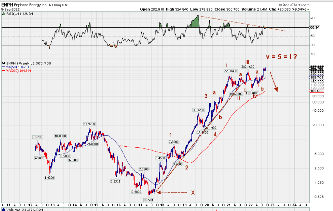Click the 4.9000 price label
The width and height of the screenshot is (333, 211).
click(40, 158)
